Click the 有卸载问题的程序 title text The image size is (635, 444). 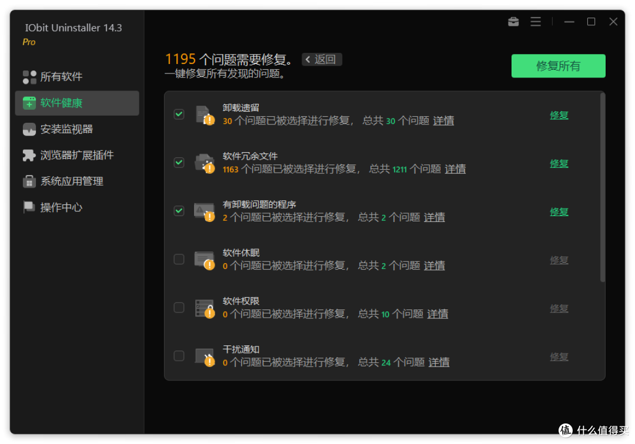point(259,204)
